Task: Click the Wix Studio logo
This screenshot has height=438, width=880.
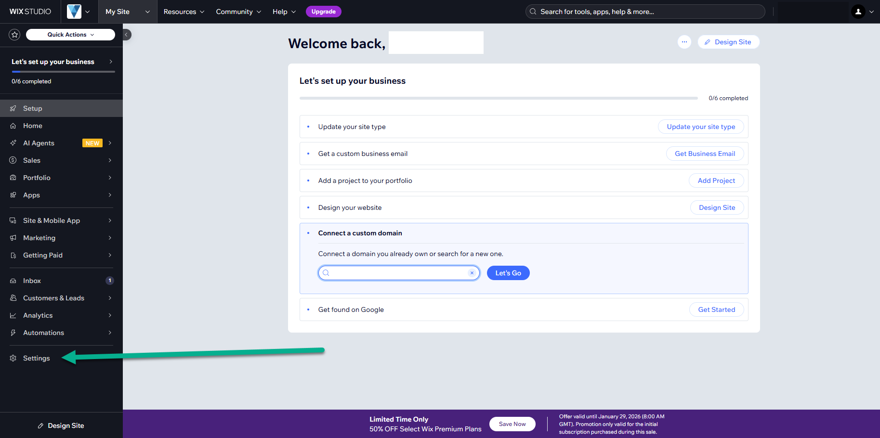Action: click(30, 12)
